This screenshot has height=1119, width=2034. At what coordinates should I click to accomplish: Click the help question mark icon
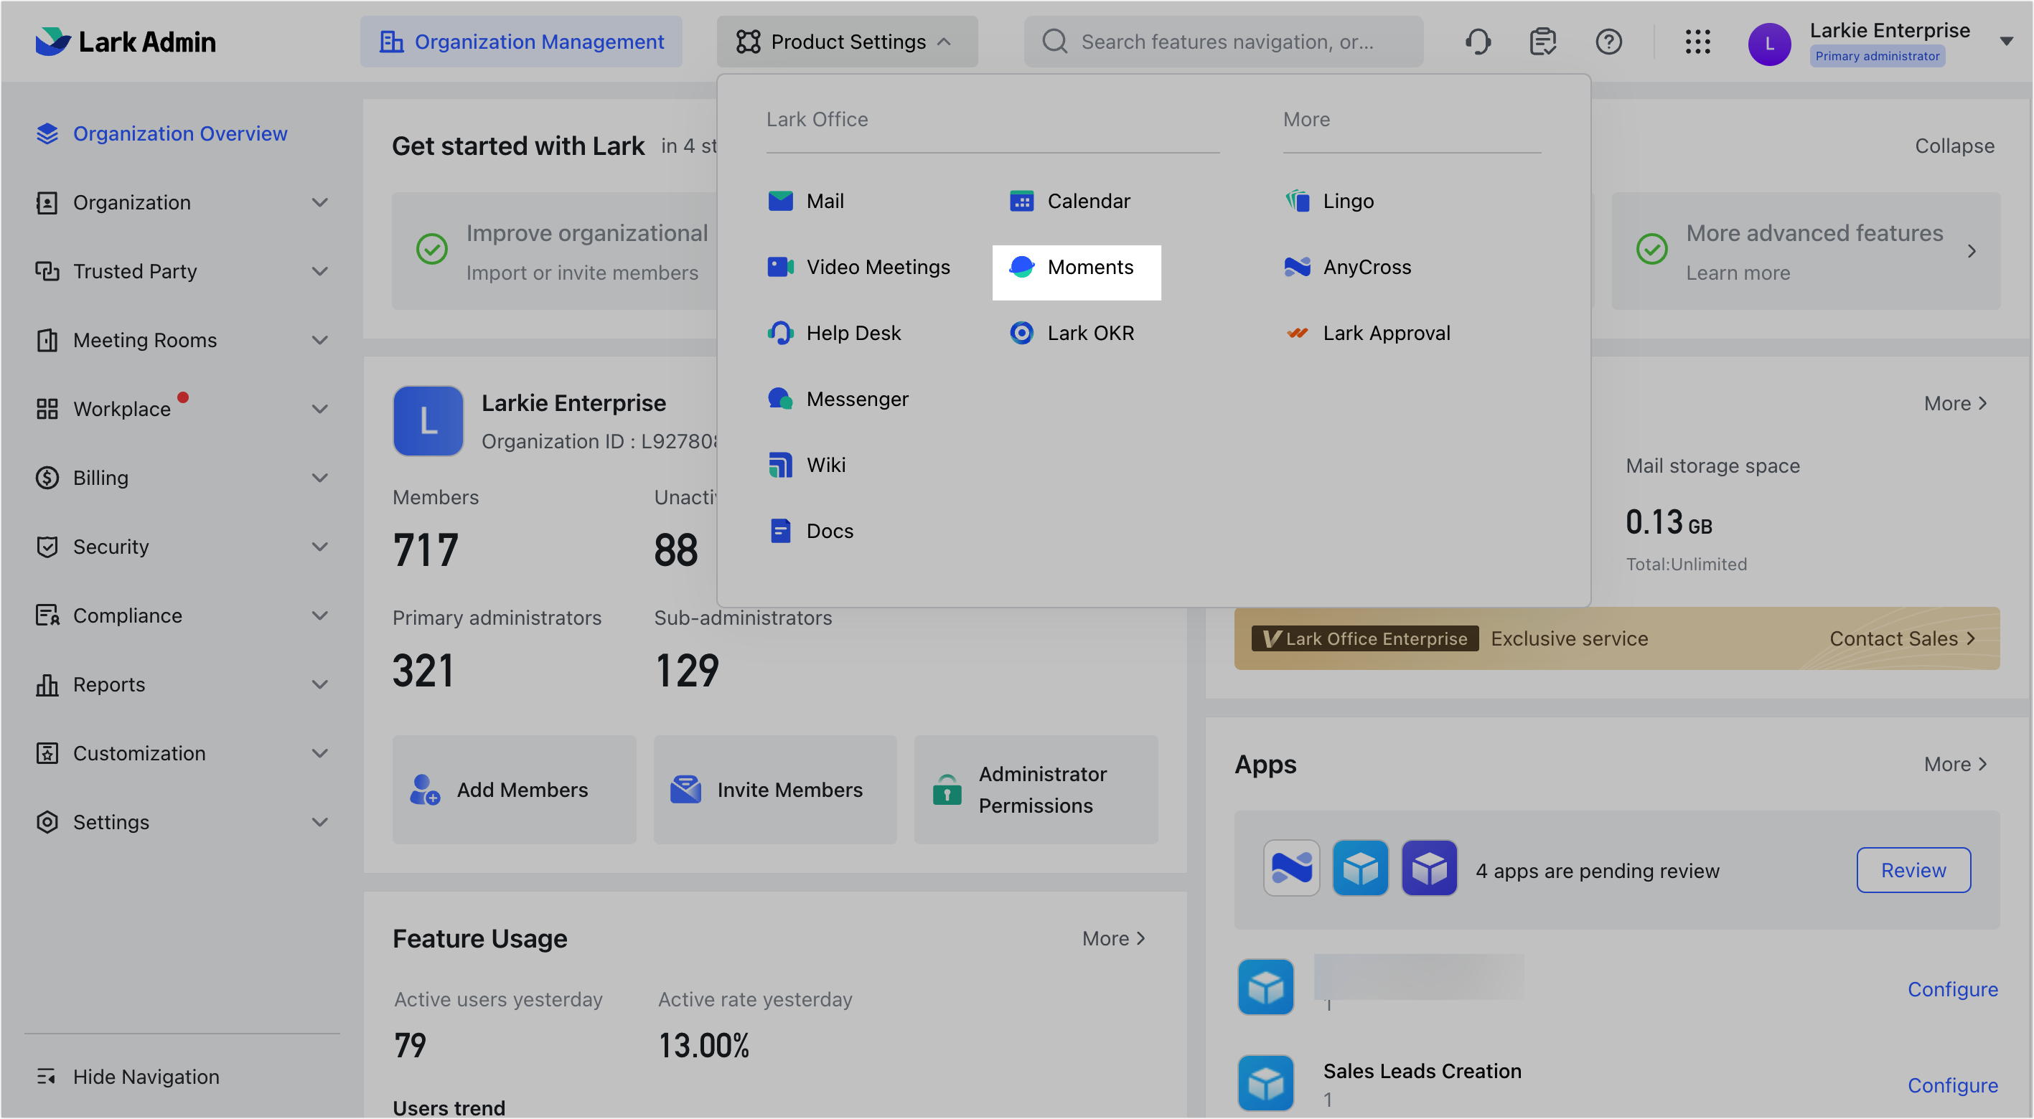point(1608,41)
